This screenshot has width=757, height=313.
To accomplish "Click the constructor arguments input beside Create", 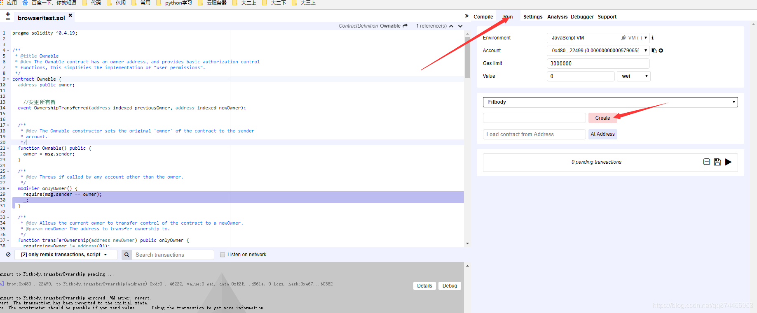I will click(534, 118).
